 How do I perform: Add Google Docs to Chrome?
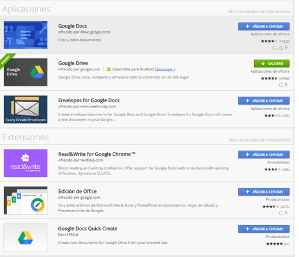click(x=264, y=27)
